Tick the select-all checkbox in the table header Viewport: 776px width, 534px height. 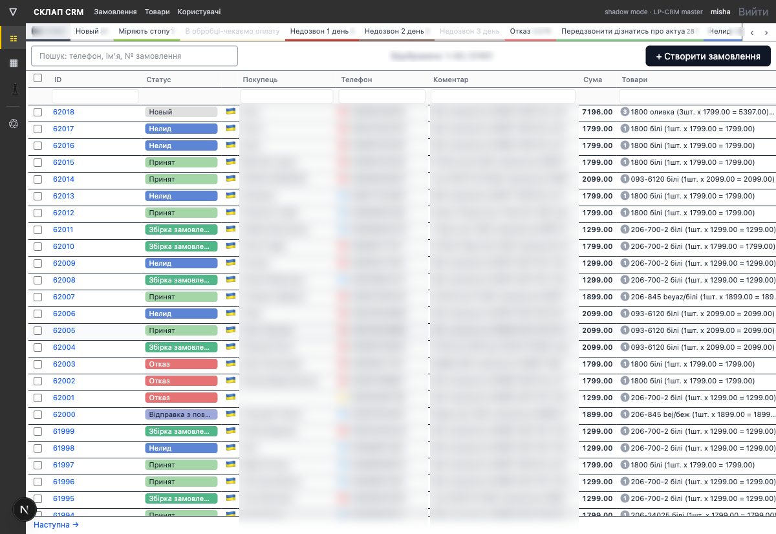click(38, 78)
